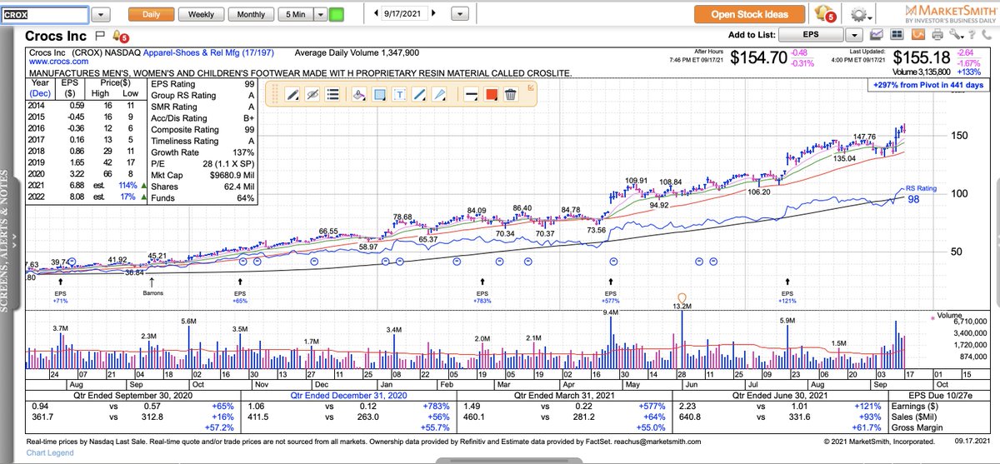This screenshot has width=1000, height=464.
Task: Click the EPS +577% earnings marker
Action: 610,292
